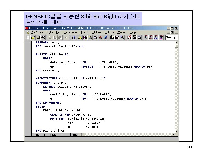The width and height of the screenshot is (203, 152).
Task: Click the MAX+plus II title bar app icon
Action: (x=27, y=28)
